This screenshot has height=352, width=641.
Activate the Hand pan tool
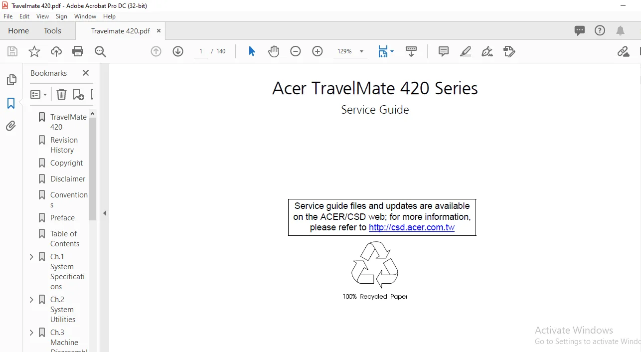274,51
